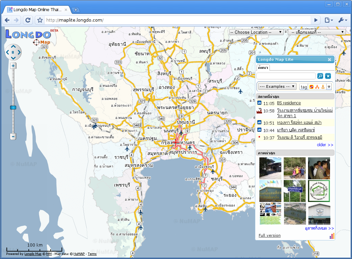Open the aerial pond photo thumbnail
Viewport: 352px width, 259px height.
tap(295, 213)
